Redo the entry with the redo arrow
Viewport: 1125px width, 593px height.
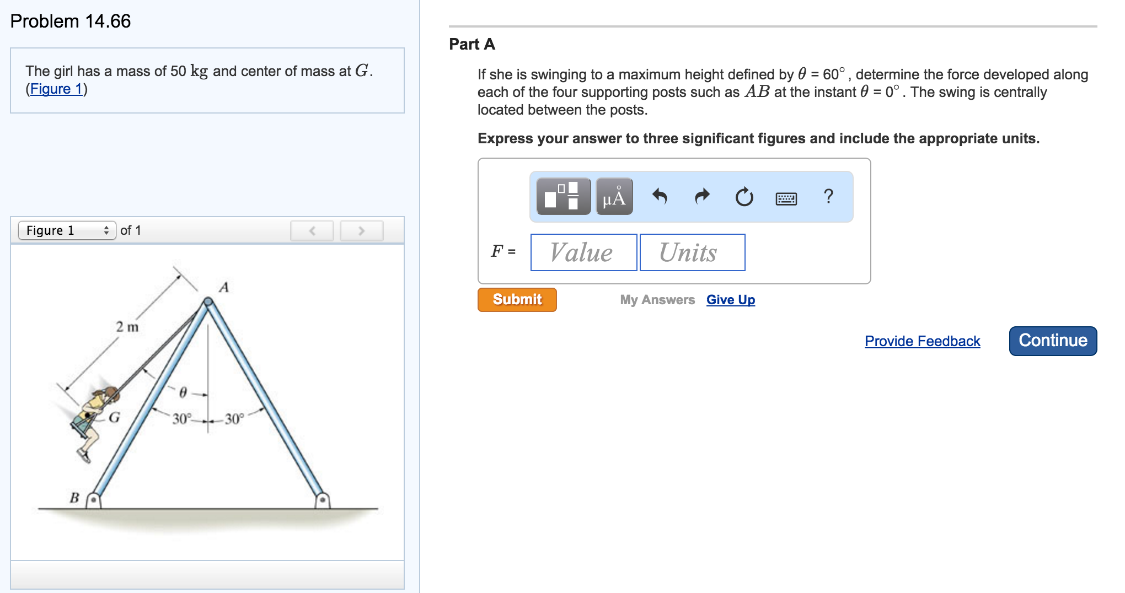(702, 197)
